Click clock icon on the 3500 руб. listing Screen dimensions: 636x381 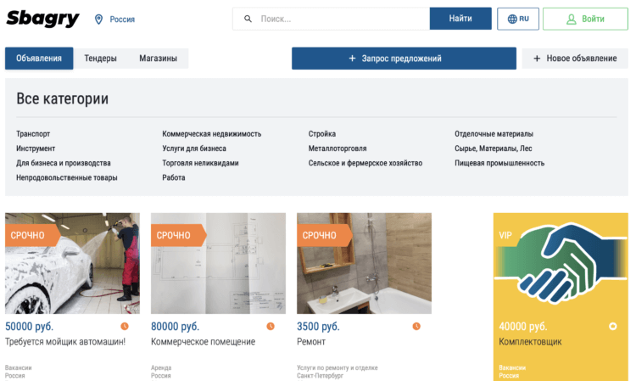pos(416,326)
